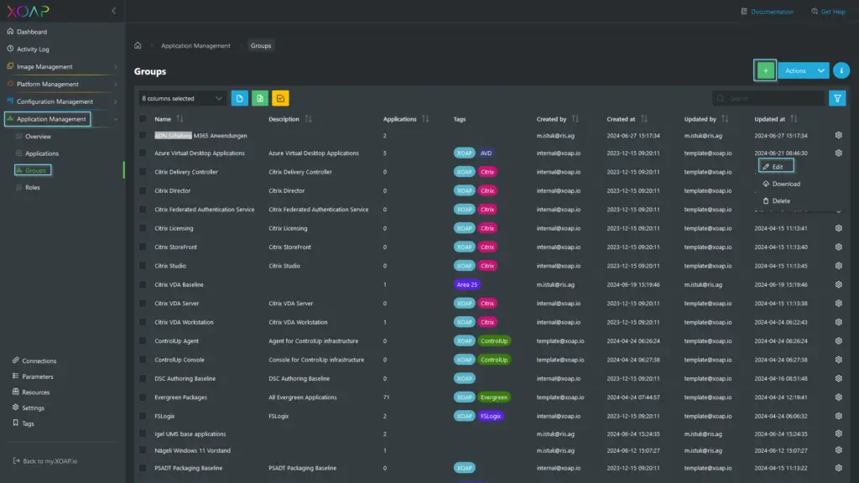
Task: Click the green add group plus button
Action: [765, 70]
